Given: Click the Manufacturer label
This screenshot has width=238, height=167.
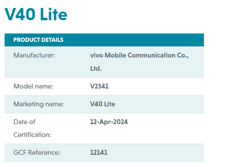Looking at the screenshot, I should point(34,55).
